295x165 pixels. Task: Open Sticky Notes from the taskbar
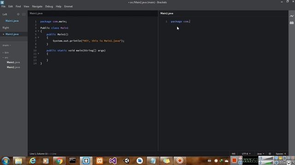click(x=166, y=161)
